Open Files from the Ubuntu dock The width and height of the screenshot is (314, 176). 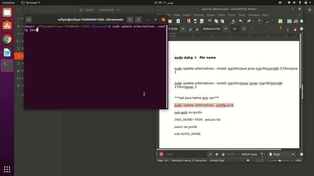7,13
